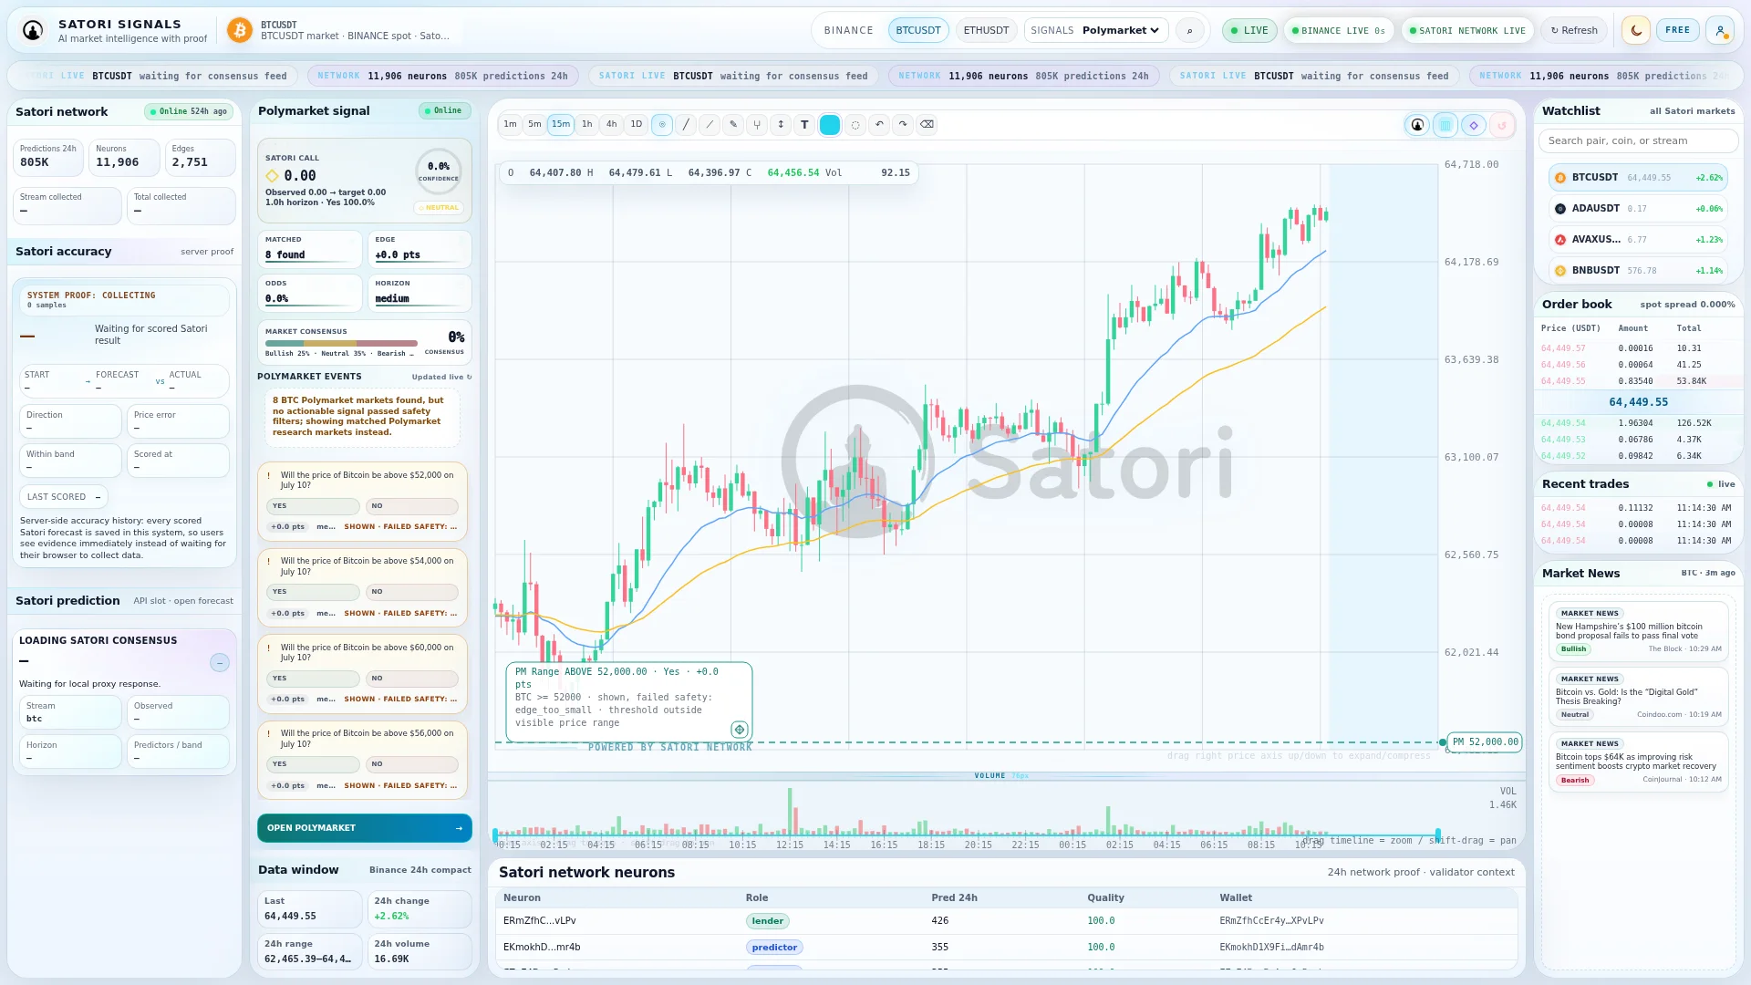Screen dimensions: 1751x985
Task: Choose YES on Bitcoin above $60,000 market
Action: pyautogui.click(x=313, y=679)
